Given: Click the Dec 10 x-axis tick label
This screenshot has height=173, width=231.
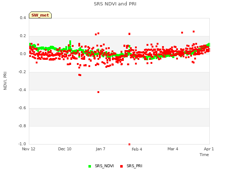Looking at the screenshot, I should point(65,149).
